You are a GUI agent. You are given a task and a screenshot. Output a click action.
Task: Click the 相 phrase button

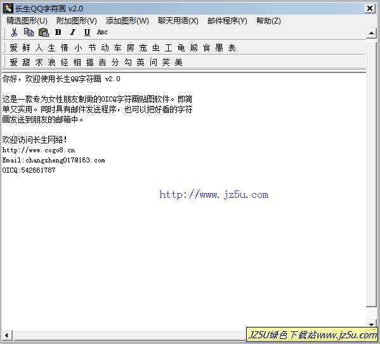(x=77, y=62)
